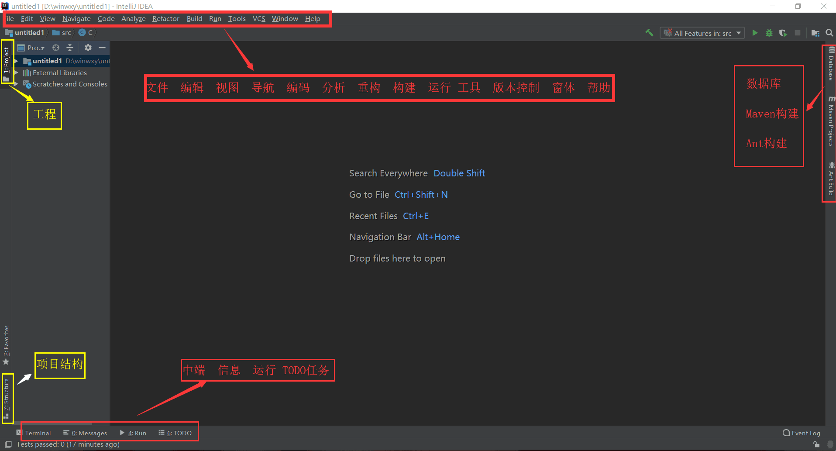Click the 'Alt+Home' Navigation Bar hint

[438, 237]
